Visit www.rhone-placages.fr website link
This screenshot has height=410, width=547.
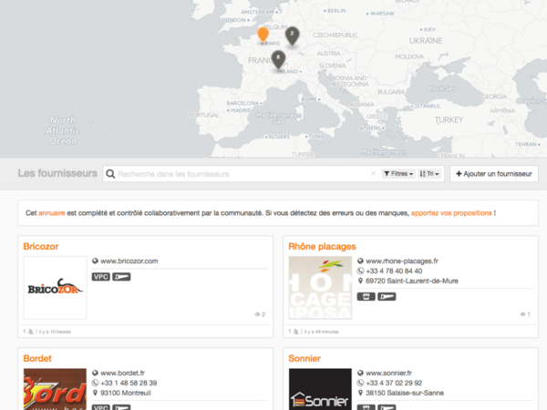pyautogui.click(x=402, y=261)
